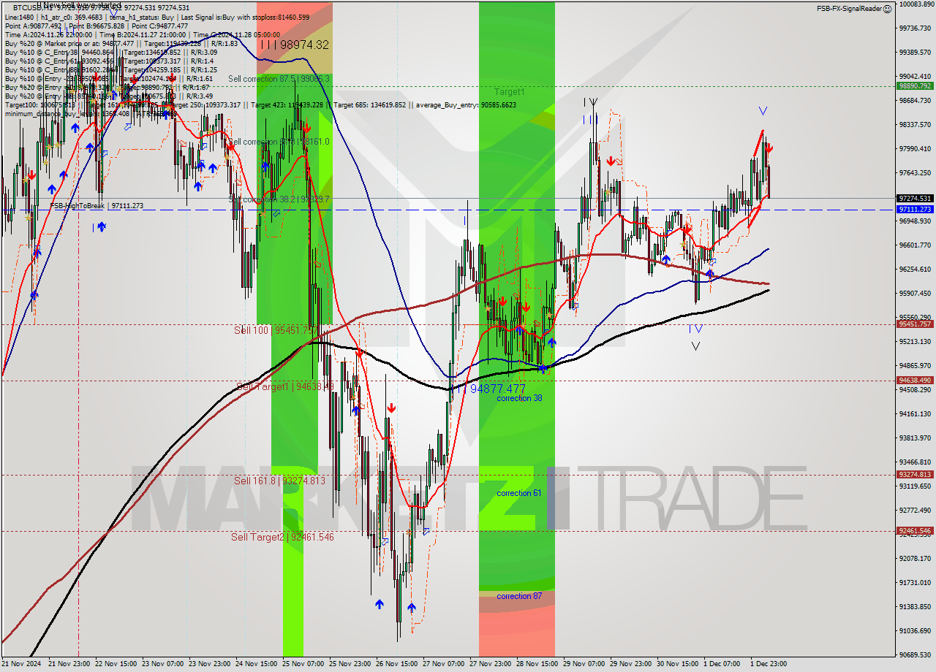936x672 pixels.
Task: Select the green 98890.792 price tag
Action: coord(915,86)
